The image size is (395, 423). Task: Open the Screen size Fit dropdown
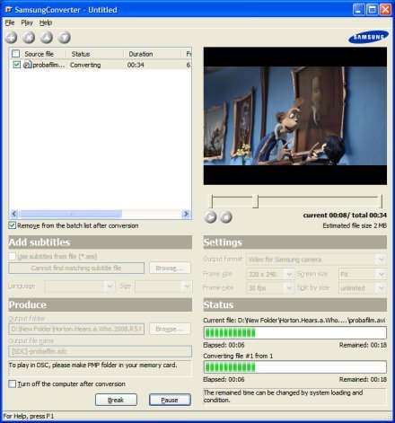coord(381,274)
